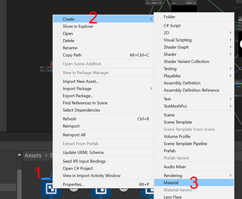Pick Copy Path from the context menu
Screen dimensions: 242x199
tap(72, 55)
